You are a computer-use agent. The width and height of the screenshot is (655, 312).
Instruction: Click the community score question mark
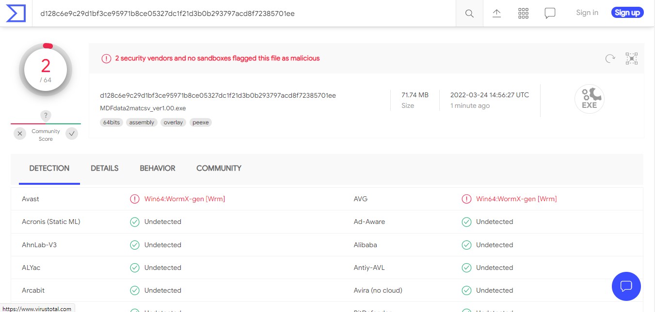46,116
